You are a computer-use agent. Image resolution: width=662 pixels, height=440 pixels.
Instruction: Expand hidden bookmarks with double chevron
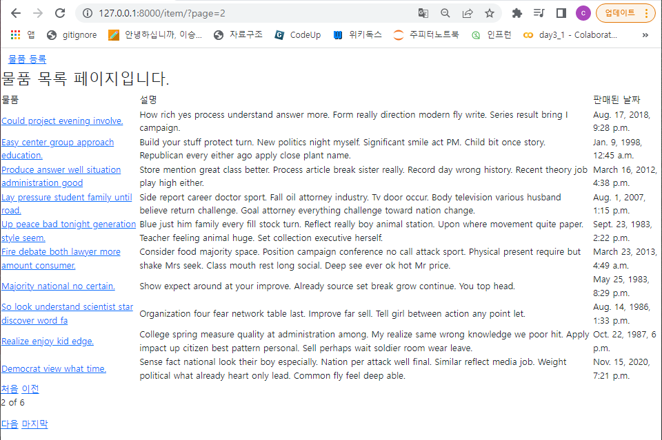tap(645, 35)
